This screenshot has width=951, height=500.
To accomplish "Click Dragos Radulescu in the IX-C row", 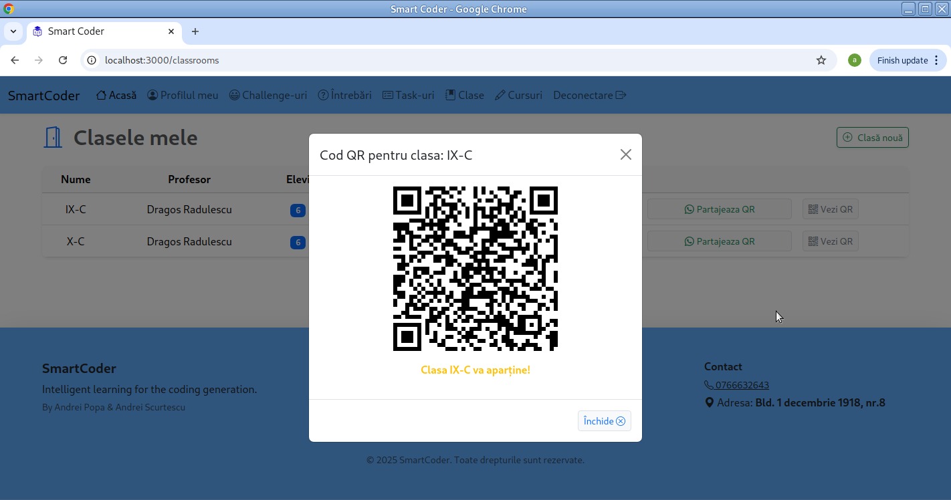I will click(189, 209).
